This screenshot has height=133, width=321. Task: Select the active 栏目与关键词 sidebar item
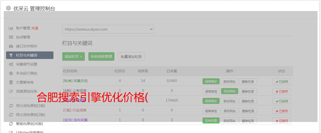point(30,55)
